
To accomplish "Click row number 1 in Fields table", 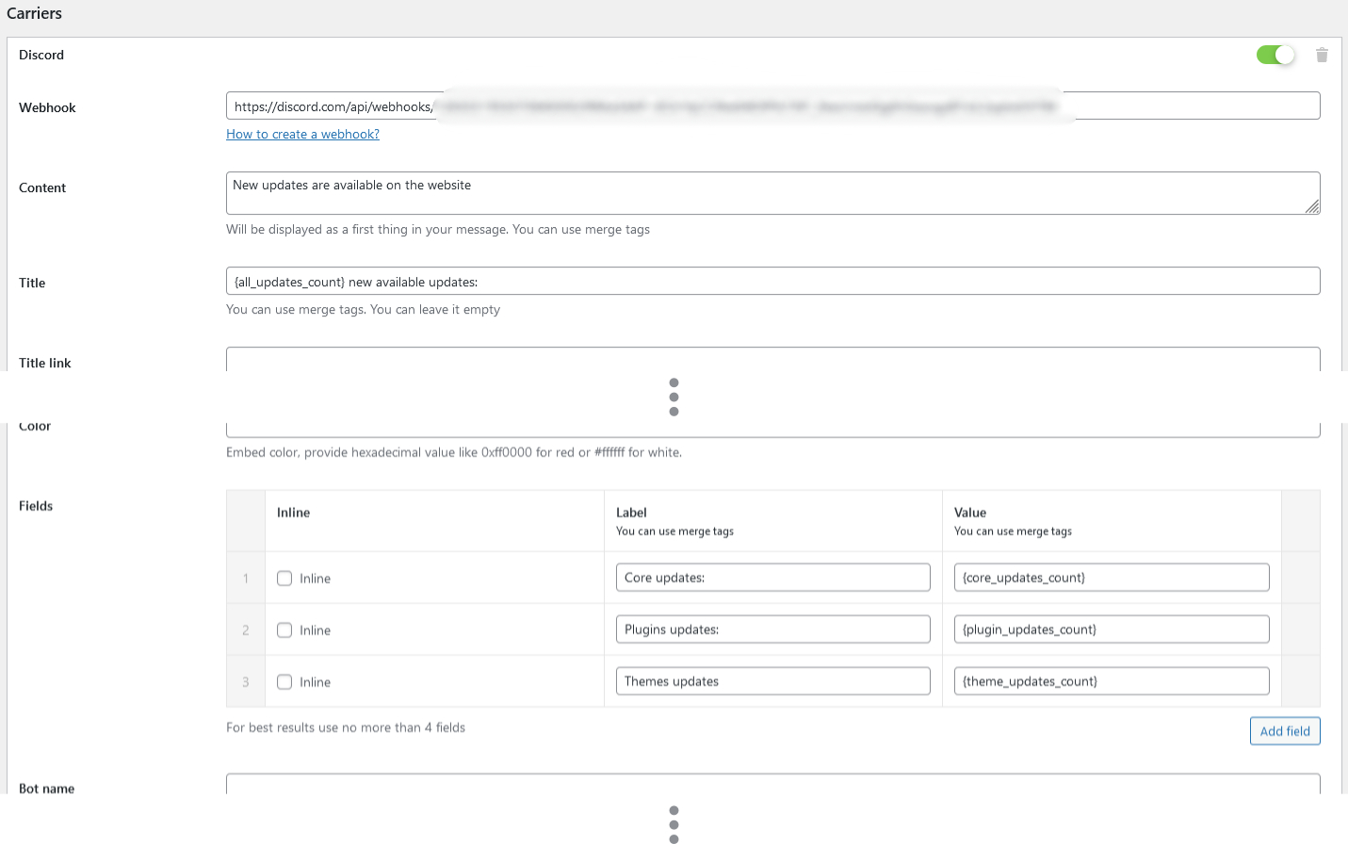I will (x=246, y=578).
